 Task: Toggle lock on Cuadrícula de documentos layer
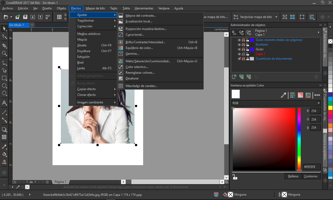247,59
